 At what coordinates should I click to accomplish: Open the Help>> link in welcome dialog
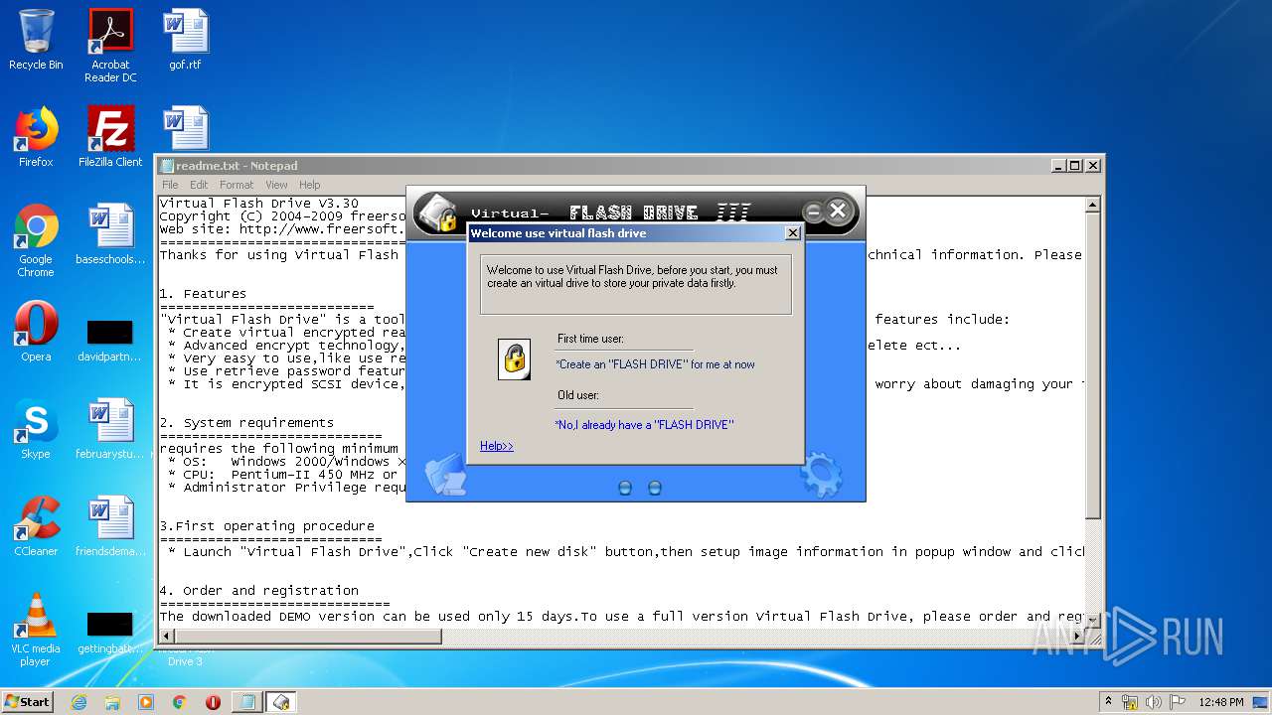(497, 446)
